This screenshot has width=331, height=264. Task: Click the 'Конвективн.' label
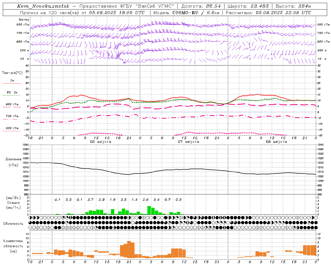point(13,241)
